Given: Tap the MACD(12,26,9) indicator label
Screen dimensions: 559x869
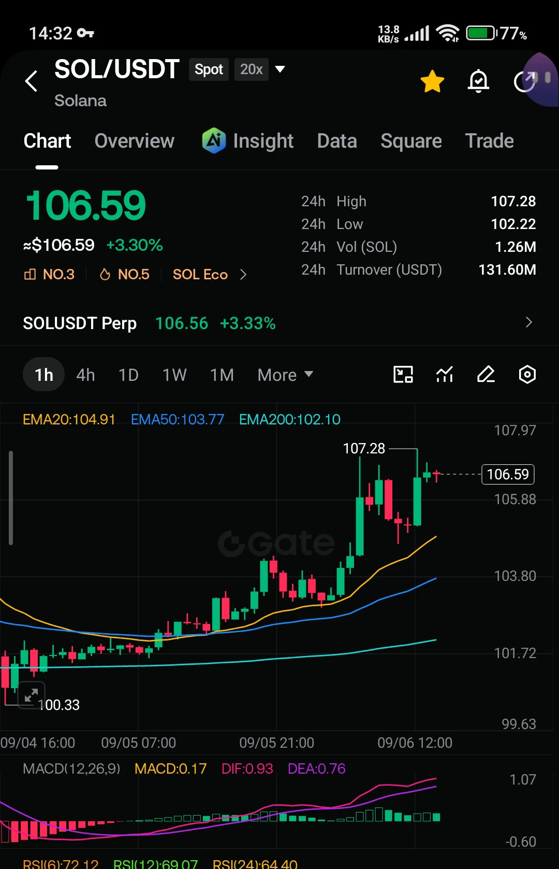Looking at the screenshot, I should point(71,768).
